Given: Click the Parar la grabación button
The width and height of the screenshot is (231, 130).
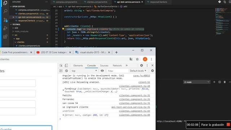Looking at the screenshot, I should point(213,125).
